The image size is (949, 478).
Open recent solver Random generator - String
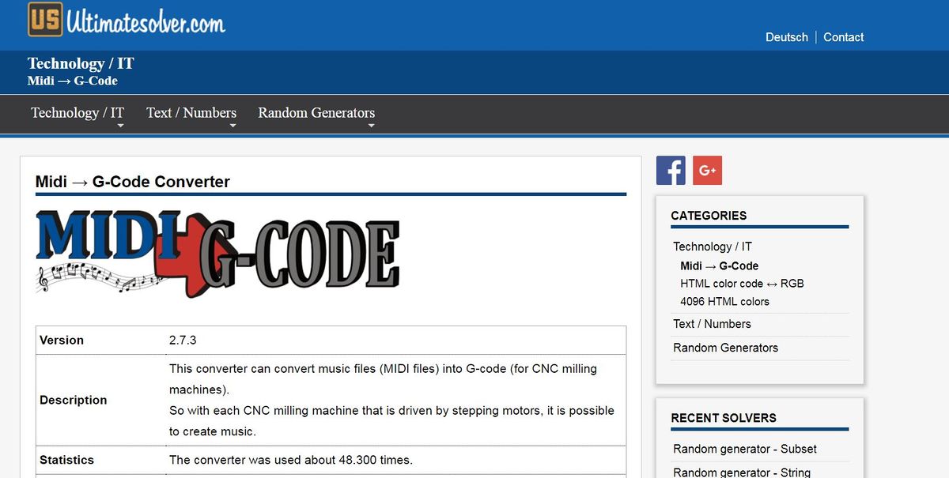[741, 472]
